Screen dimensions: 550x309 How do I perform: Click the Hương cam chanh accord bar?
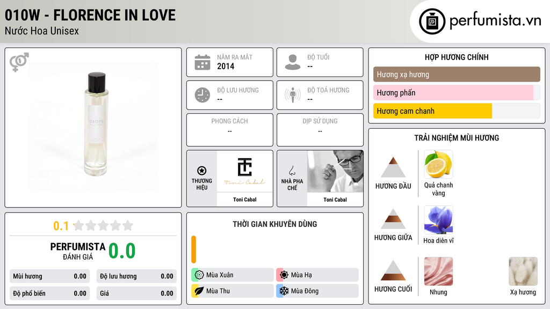(457, 111)
